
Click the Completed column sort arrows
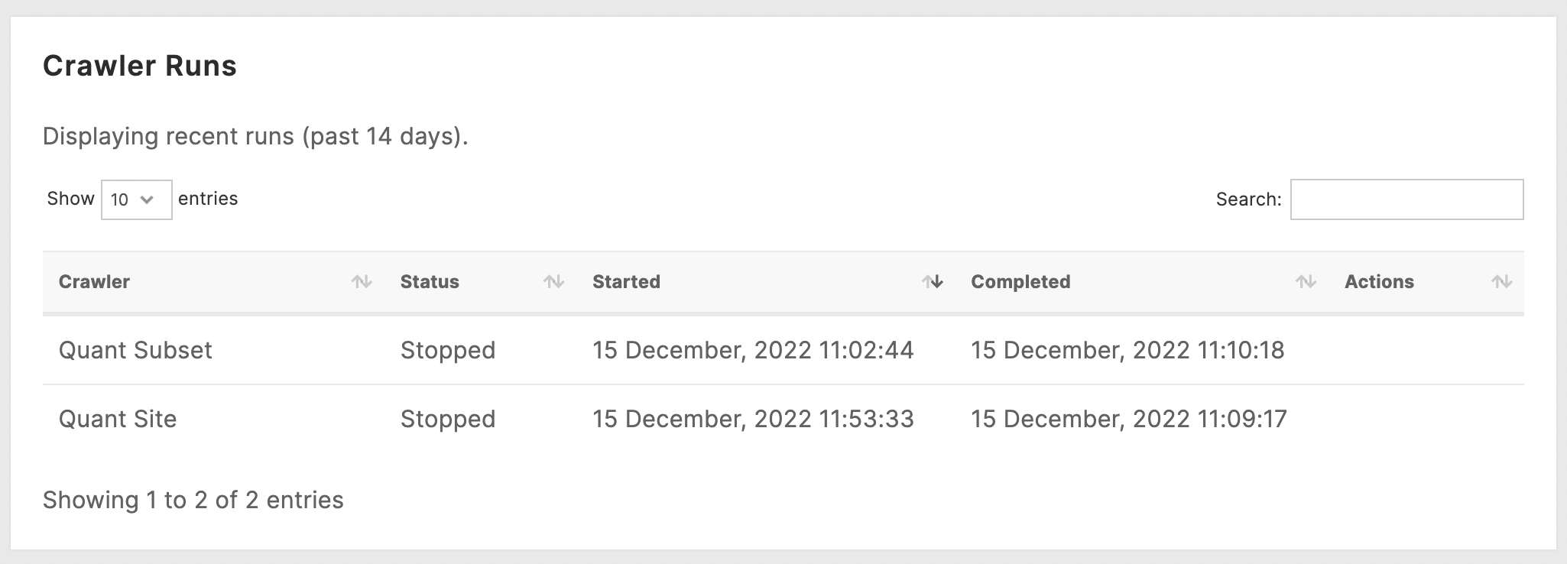1306,282
